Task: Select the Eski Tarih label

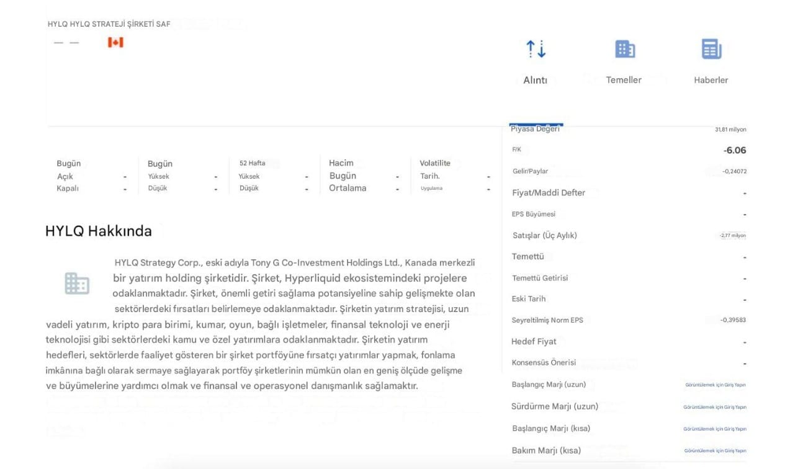Action: click(x=529, y=299)
